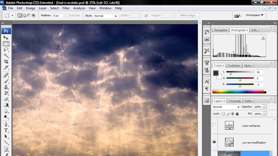This screenshot has width=278, height=156.
Task: Open the tool preset picker arrow
Action: 12,15
